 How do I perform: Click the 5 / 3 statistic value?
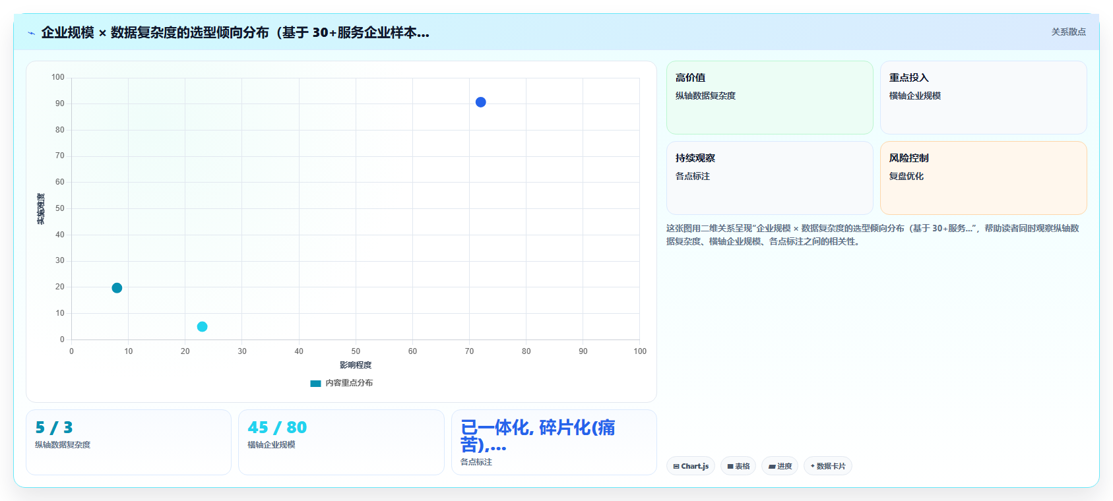pos(54,427)
